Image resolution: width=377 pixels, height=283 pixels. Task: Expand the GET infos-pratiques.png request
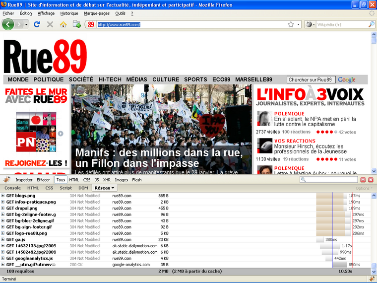point(3,202)
